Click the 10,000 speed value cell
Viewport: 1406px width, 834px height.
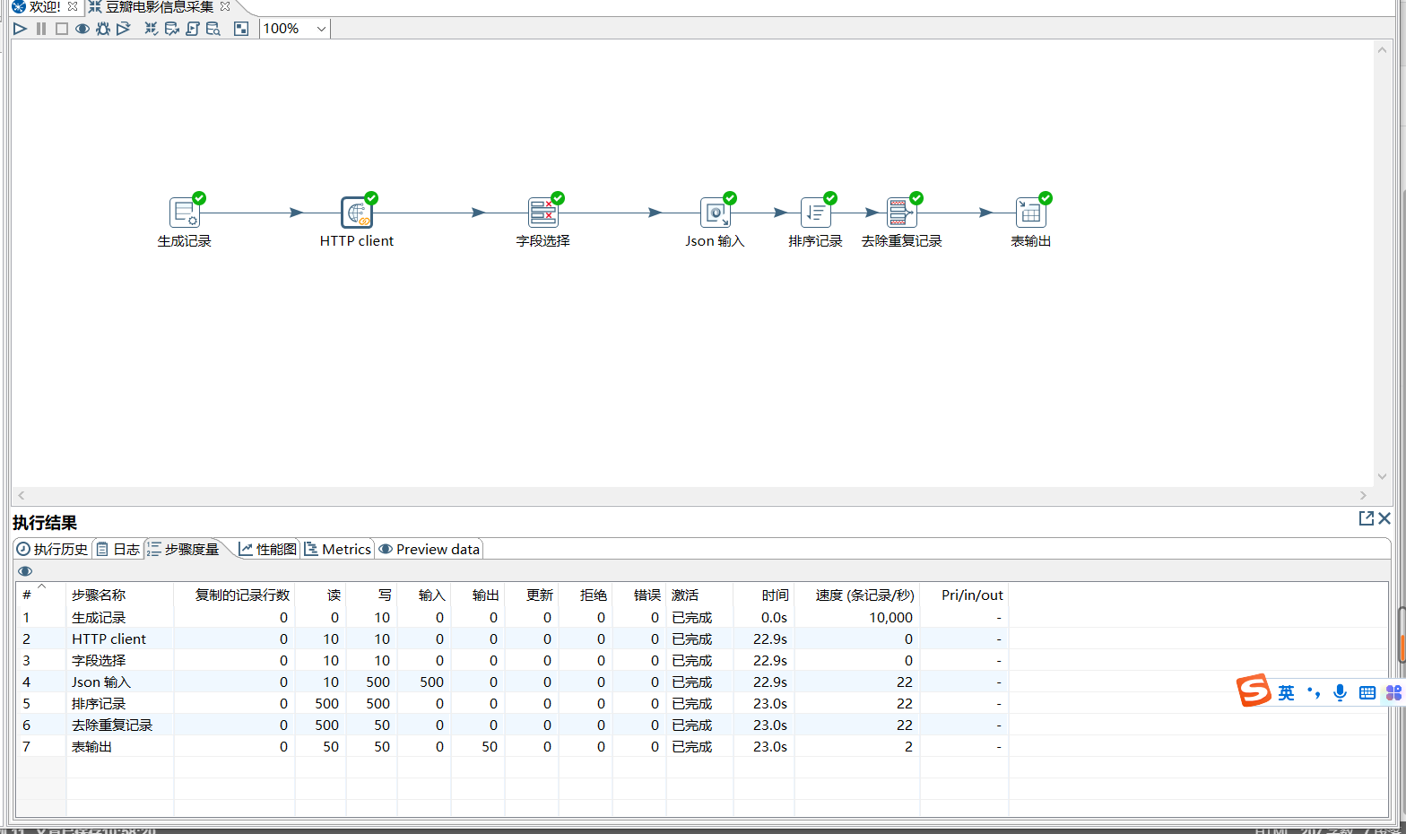(x=856, y=617)
